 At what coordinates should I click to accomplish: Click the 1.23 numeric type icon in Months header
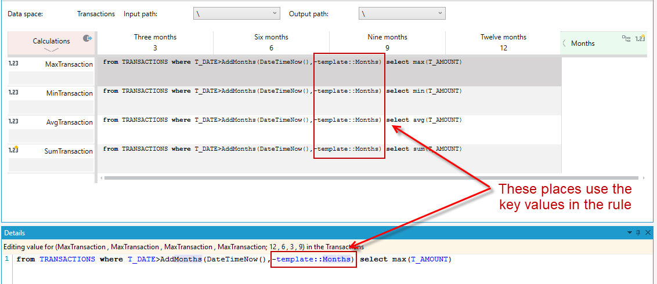(x=640, y=38)
